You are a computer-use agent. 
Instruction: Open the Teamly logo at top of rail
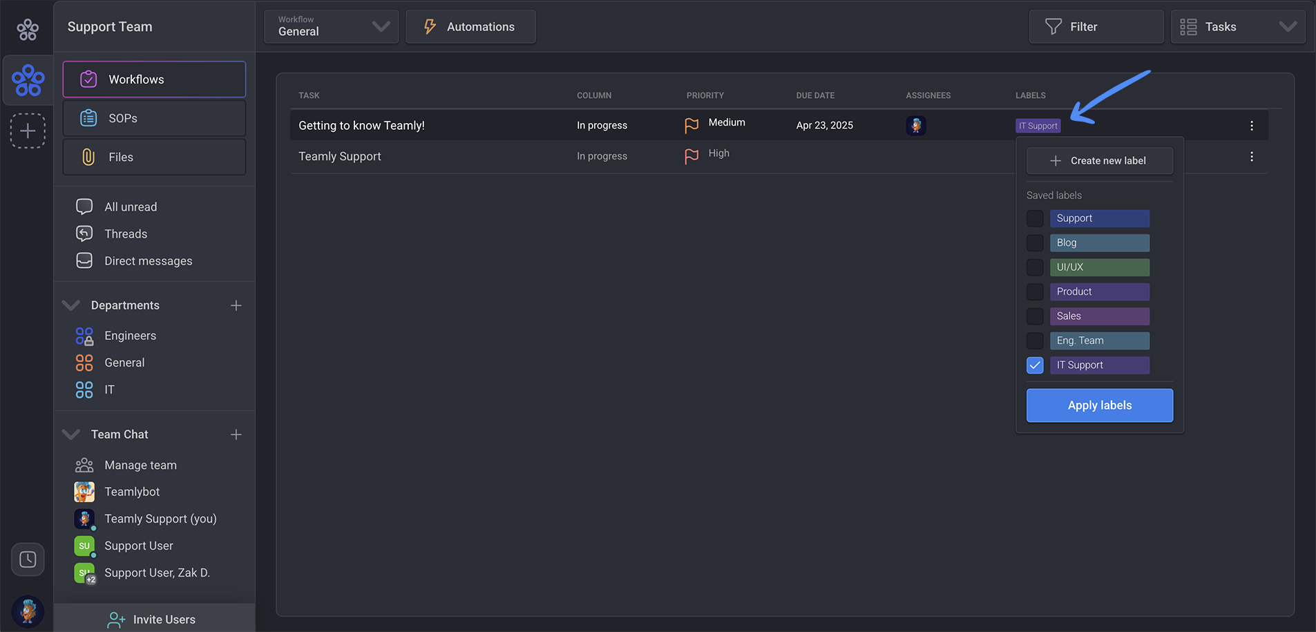28,29
